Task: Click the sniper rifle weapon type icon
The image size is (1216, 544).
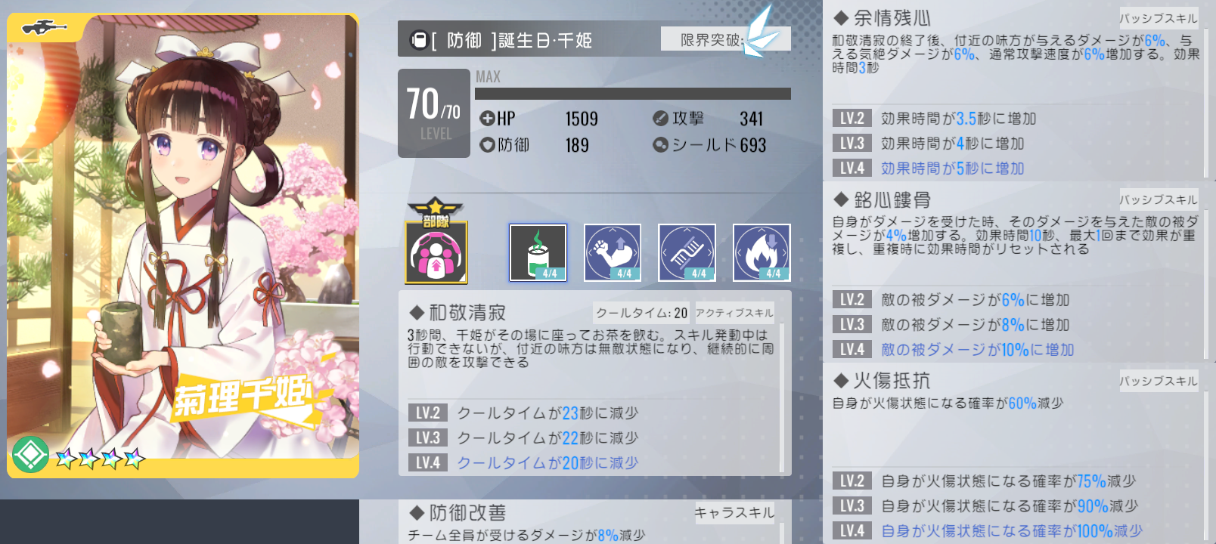Action: point(45,28)
